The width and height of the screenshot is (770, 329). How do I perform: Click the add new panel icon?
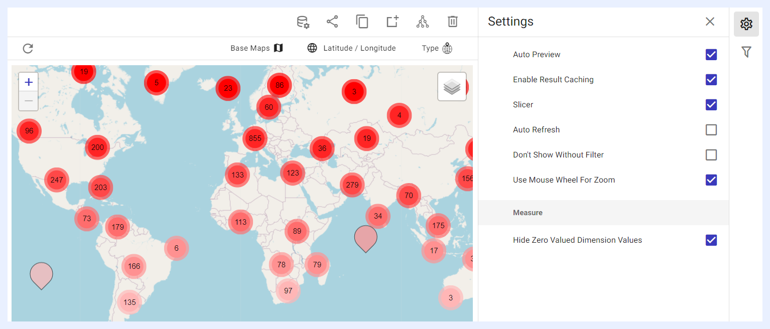click(x=393, y=22)
